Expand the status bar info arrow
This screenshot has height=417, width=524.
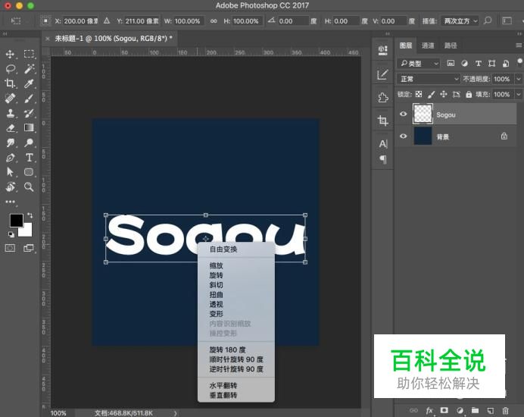click(175, 413)
